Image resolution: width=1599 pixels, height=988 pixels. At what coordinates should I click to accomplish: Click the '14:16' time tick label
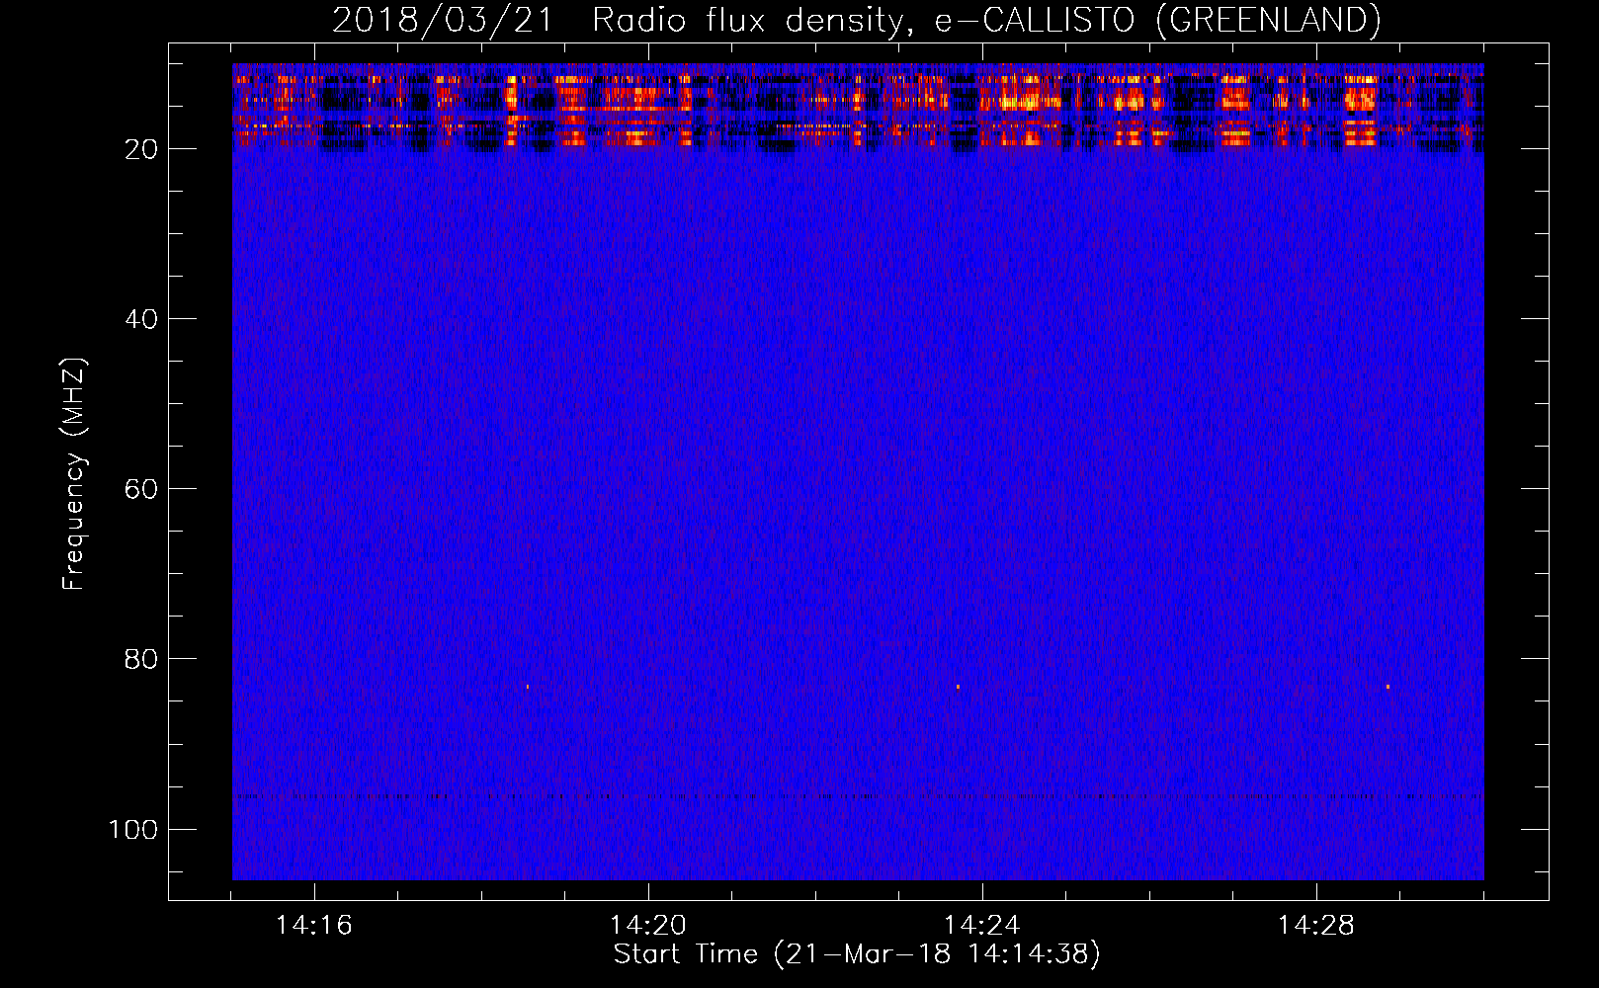point(313,925)
